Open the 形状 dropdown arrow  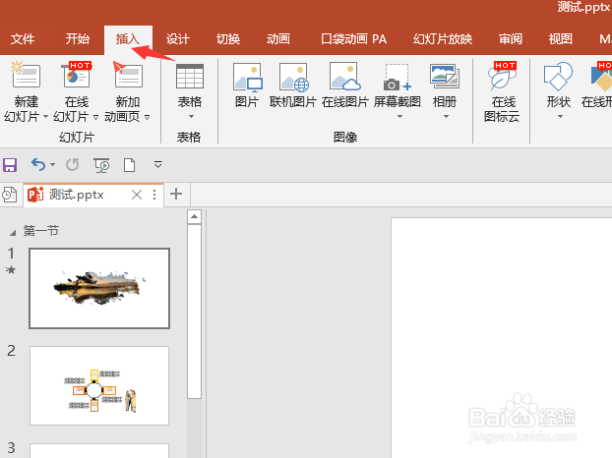(560, 117)
